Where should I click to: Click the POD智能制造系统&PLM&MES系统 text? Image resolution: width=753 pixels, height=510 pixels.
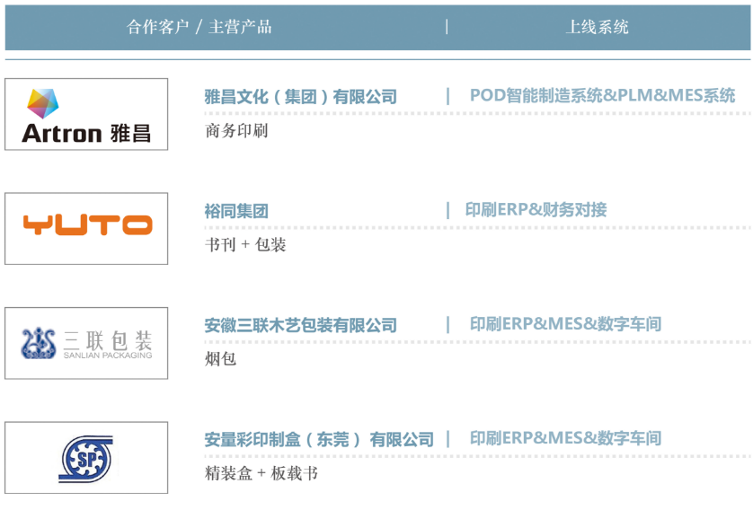click(x=602, y=95)
